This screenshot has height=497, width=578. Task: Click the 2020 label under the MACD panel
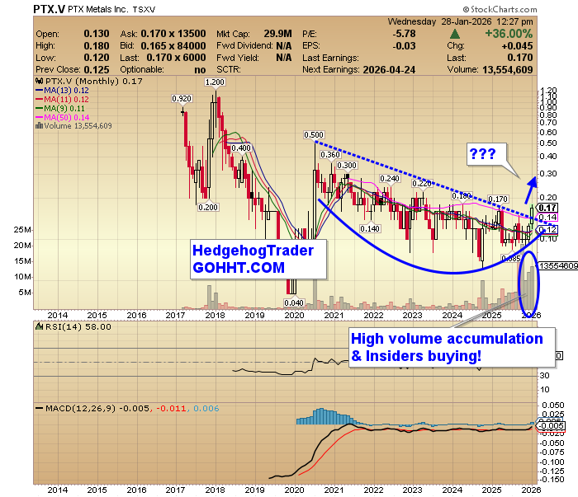pyautogui.click(x=295, y=490)
